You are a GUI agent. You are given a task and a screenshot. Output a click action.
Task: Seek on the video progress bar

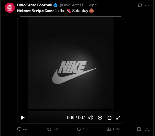click(x=71, y=110)
